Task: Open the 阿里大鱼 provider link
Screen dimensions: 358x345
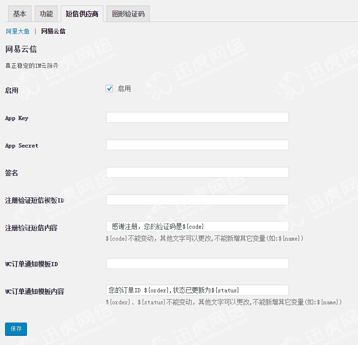Action: click(x=17, y=31)
